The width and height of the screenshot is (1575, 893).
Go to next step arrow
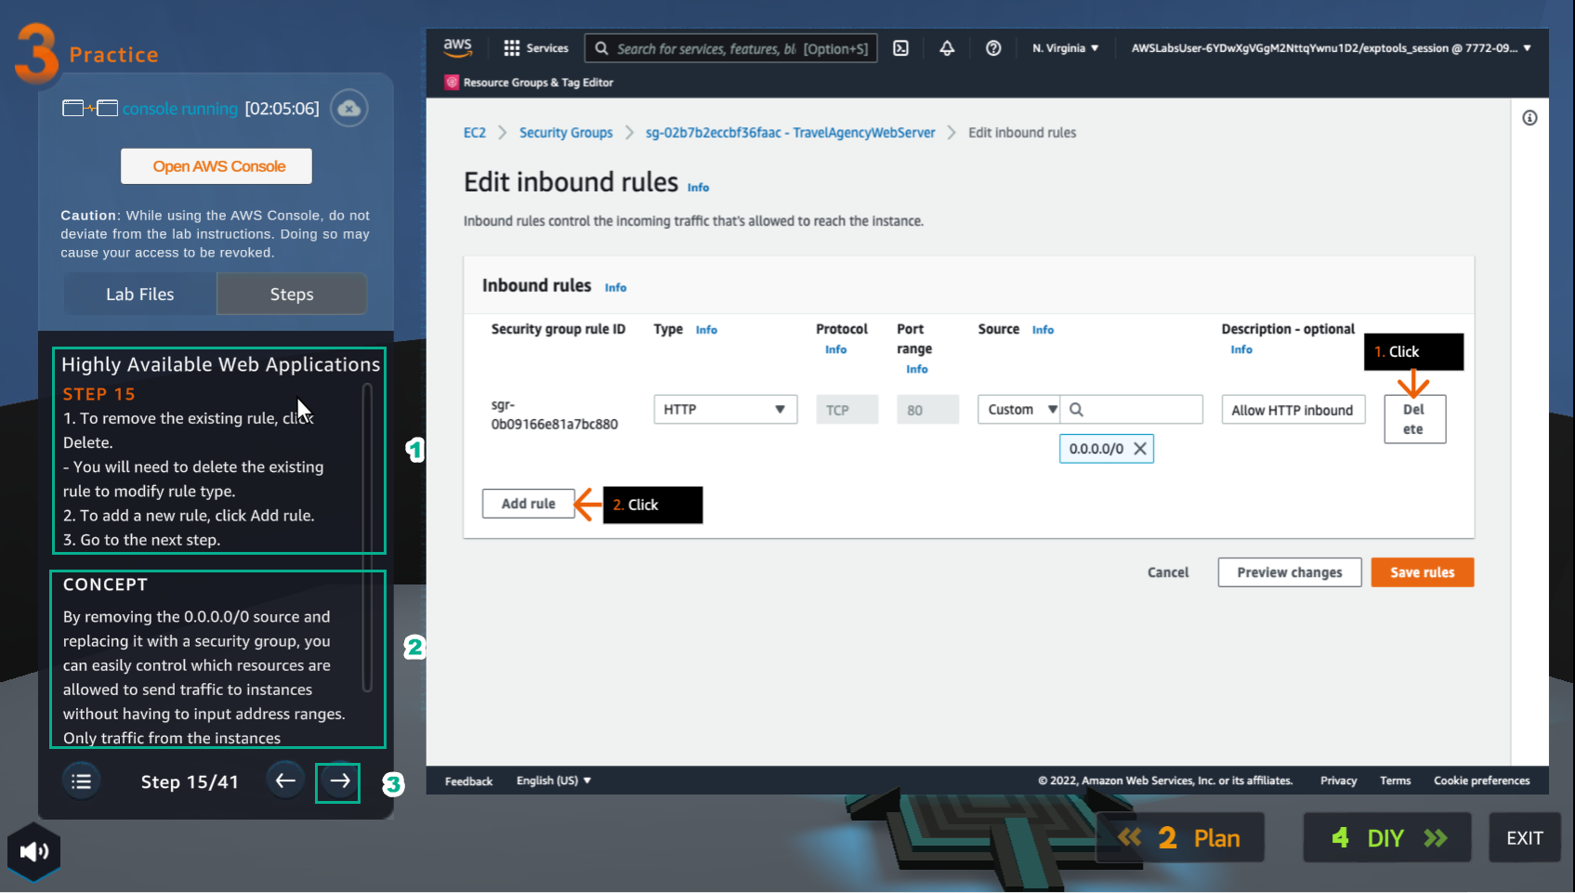[338, 782]
